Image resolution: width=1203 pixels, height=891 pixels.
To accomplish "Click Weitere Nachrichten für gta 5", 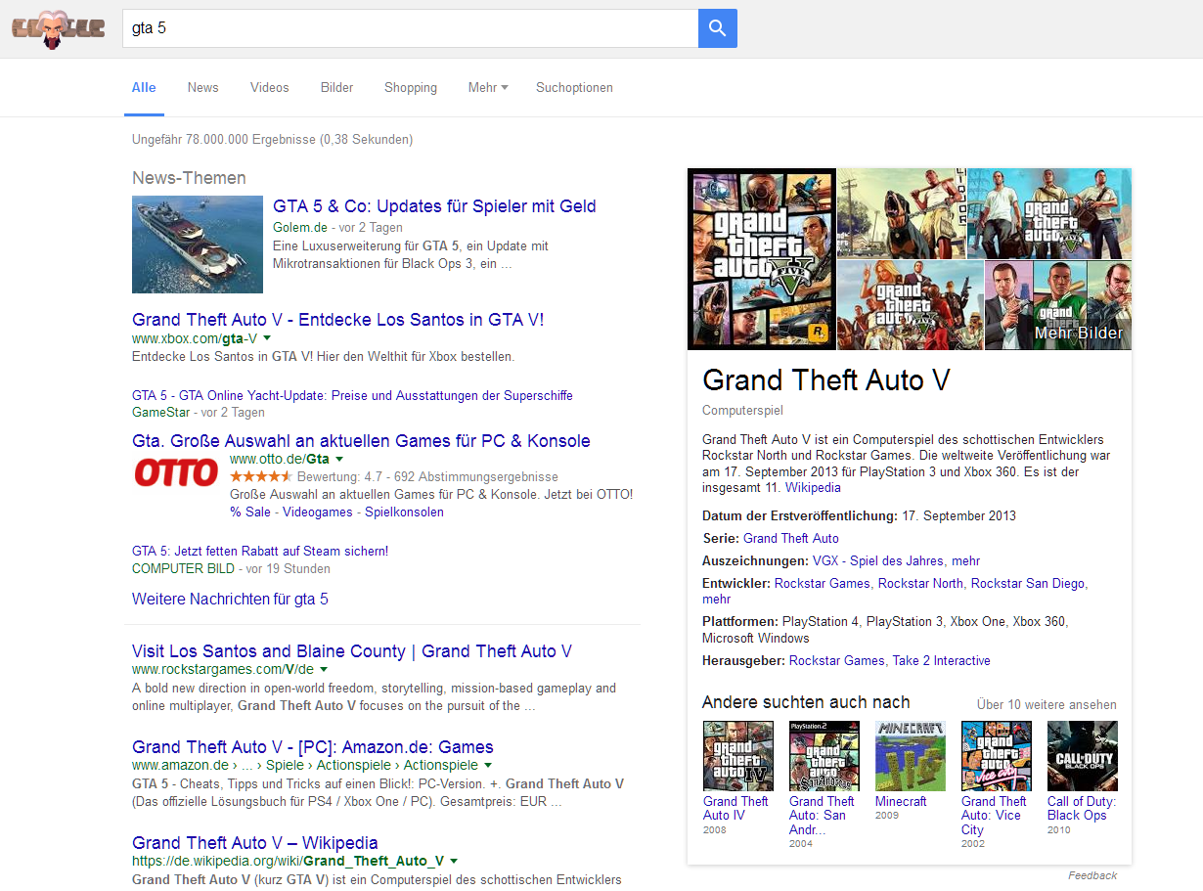I will (230, 599).
